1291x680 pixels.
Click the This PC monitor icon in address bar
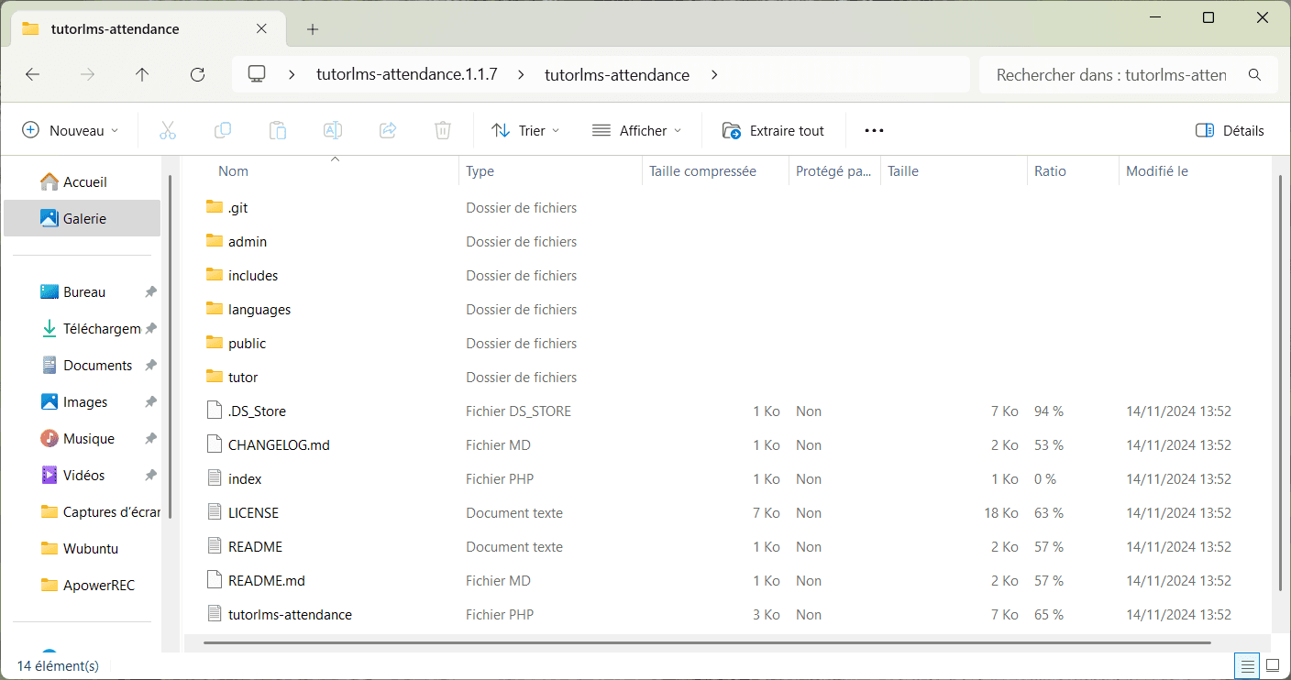[x=257, y=74]
